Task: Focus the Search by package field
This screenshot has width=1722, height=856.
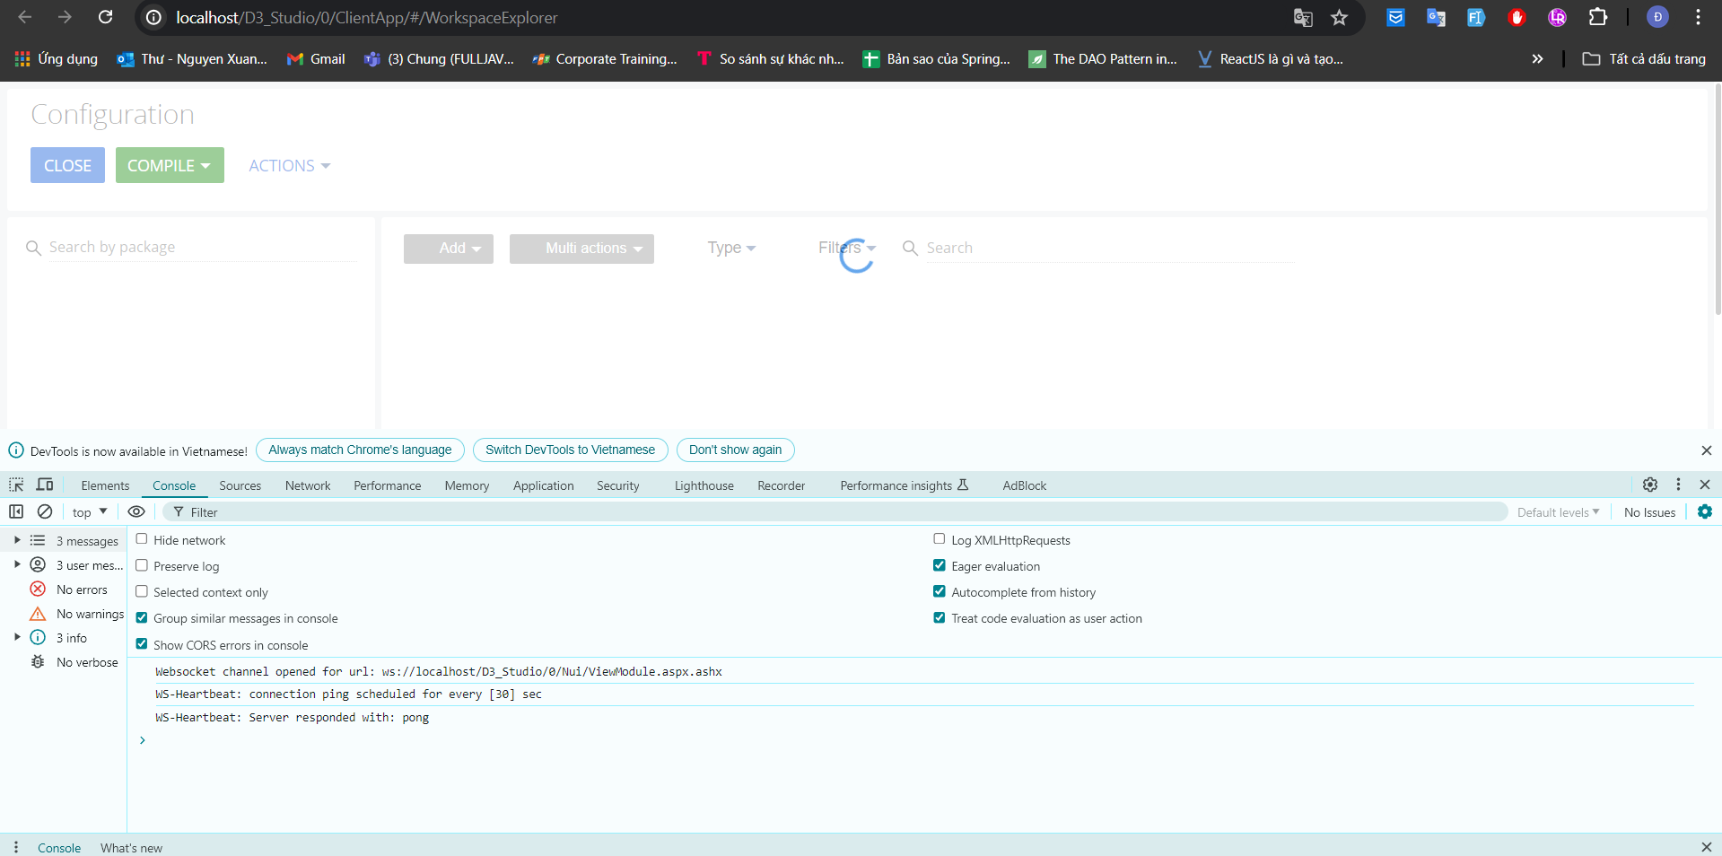Action: pyautogui.click(x=192, y=247)
